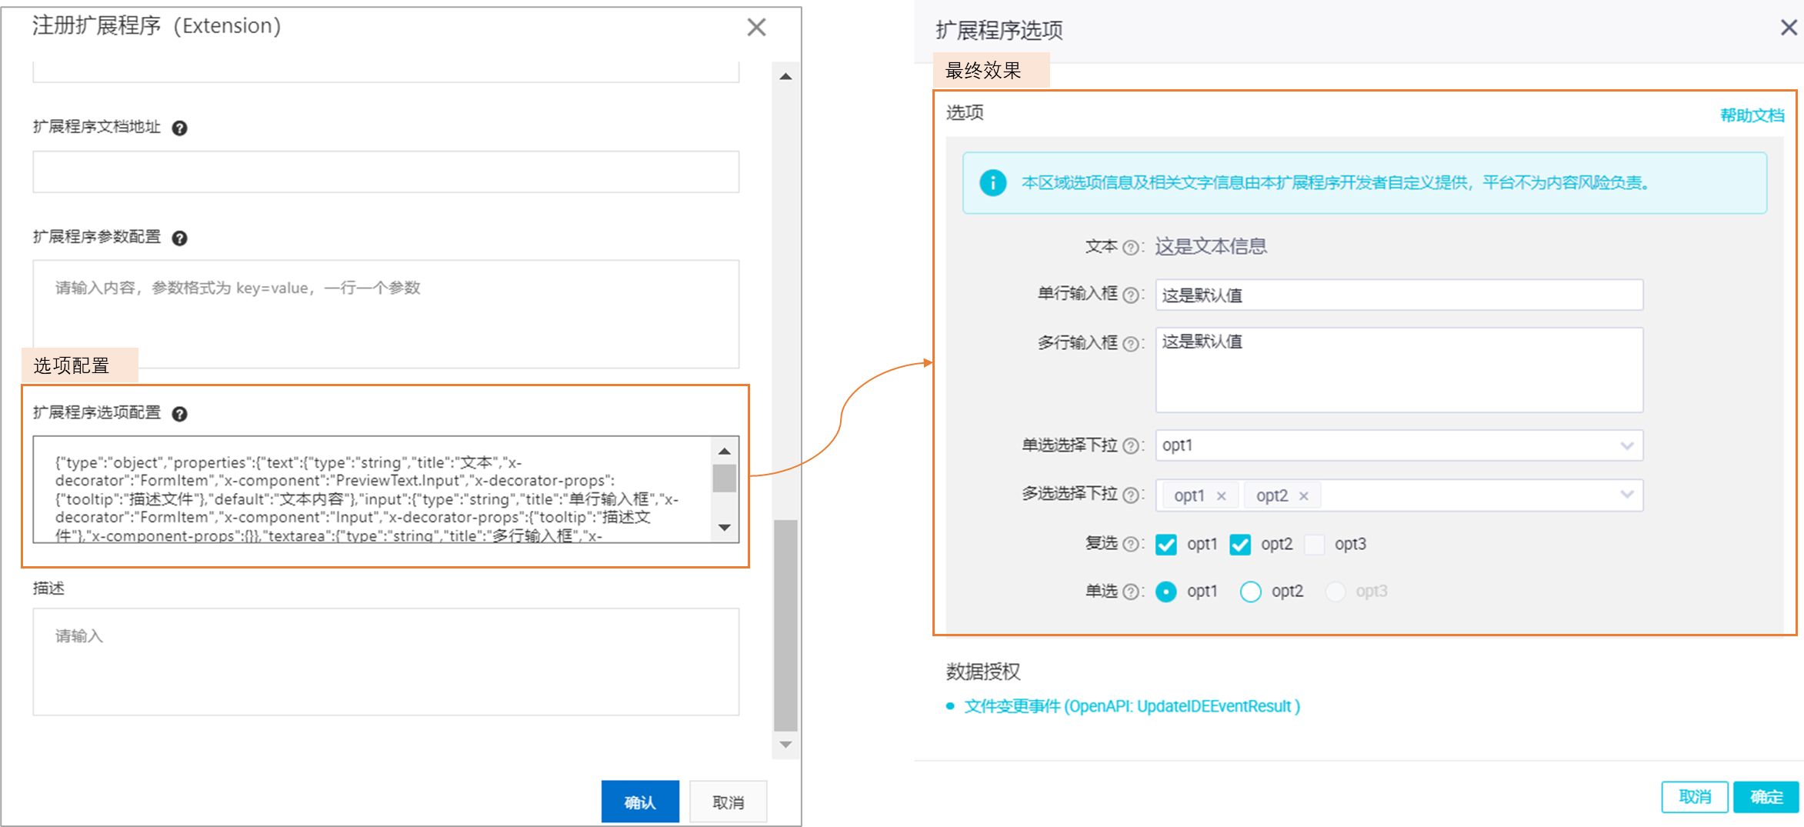The image size is (1804, 827).
Task: Uncheck the opt2 checkbox in 复选
Action: (x=1240, y=545)
